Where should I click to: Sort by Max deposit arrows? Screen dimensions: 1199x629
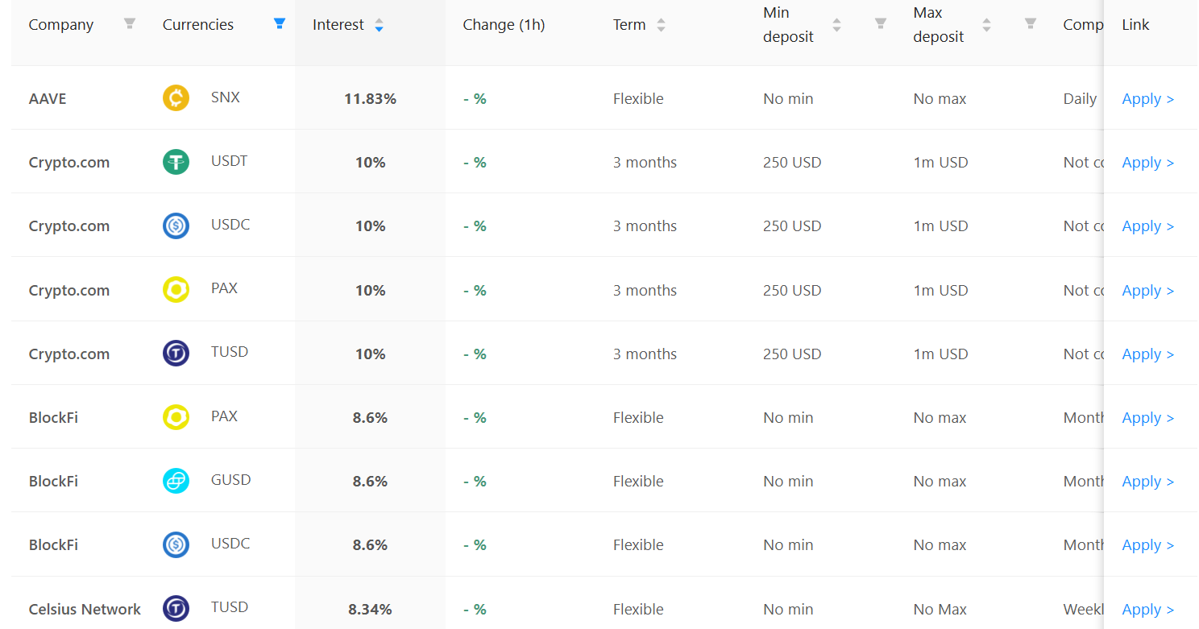(986, 25)
